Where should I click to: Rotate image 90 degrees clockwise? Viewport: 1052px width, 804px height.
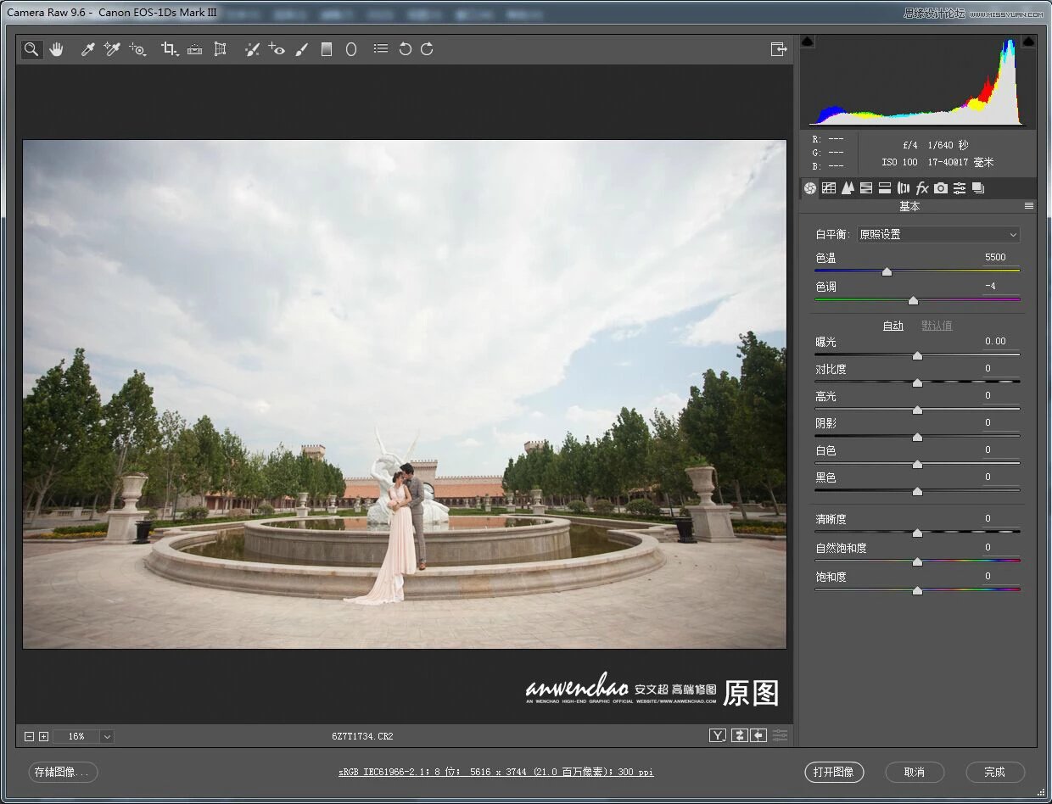[x=428, y=49]
